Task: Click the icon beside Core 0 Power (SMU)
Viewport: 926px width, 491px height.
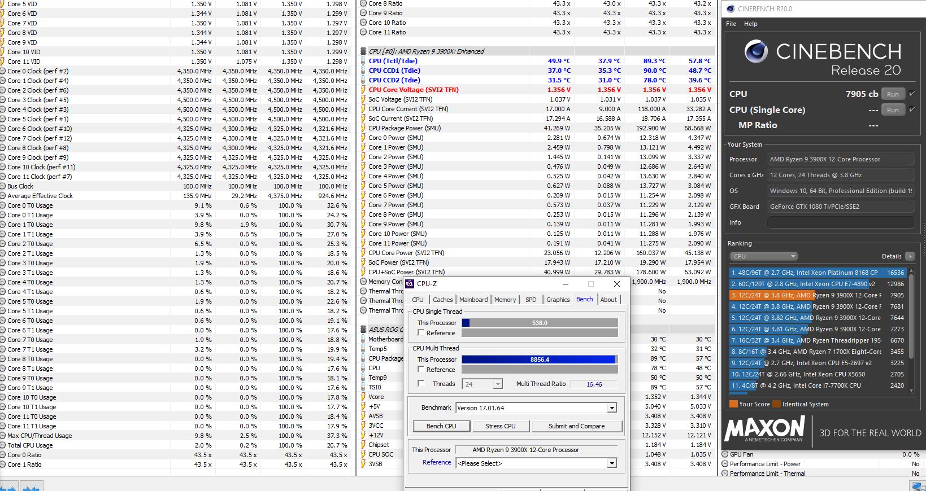Action: [363, 138]
